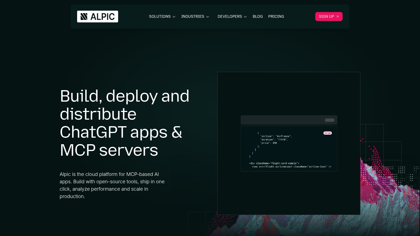Screen dimensions: 420x236
Task: Open the Industries dropdown menu
Action: coord(195,16)
